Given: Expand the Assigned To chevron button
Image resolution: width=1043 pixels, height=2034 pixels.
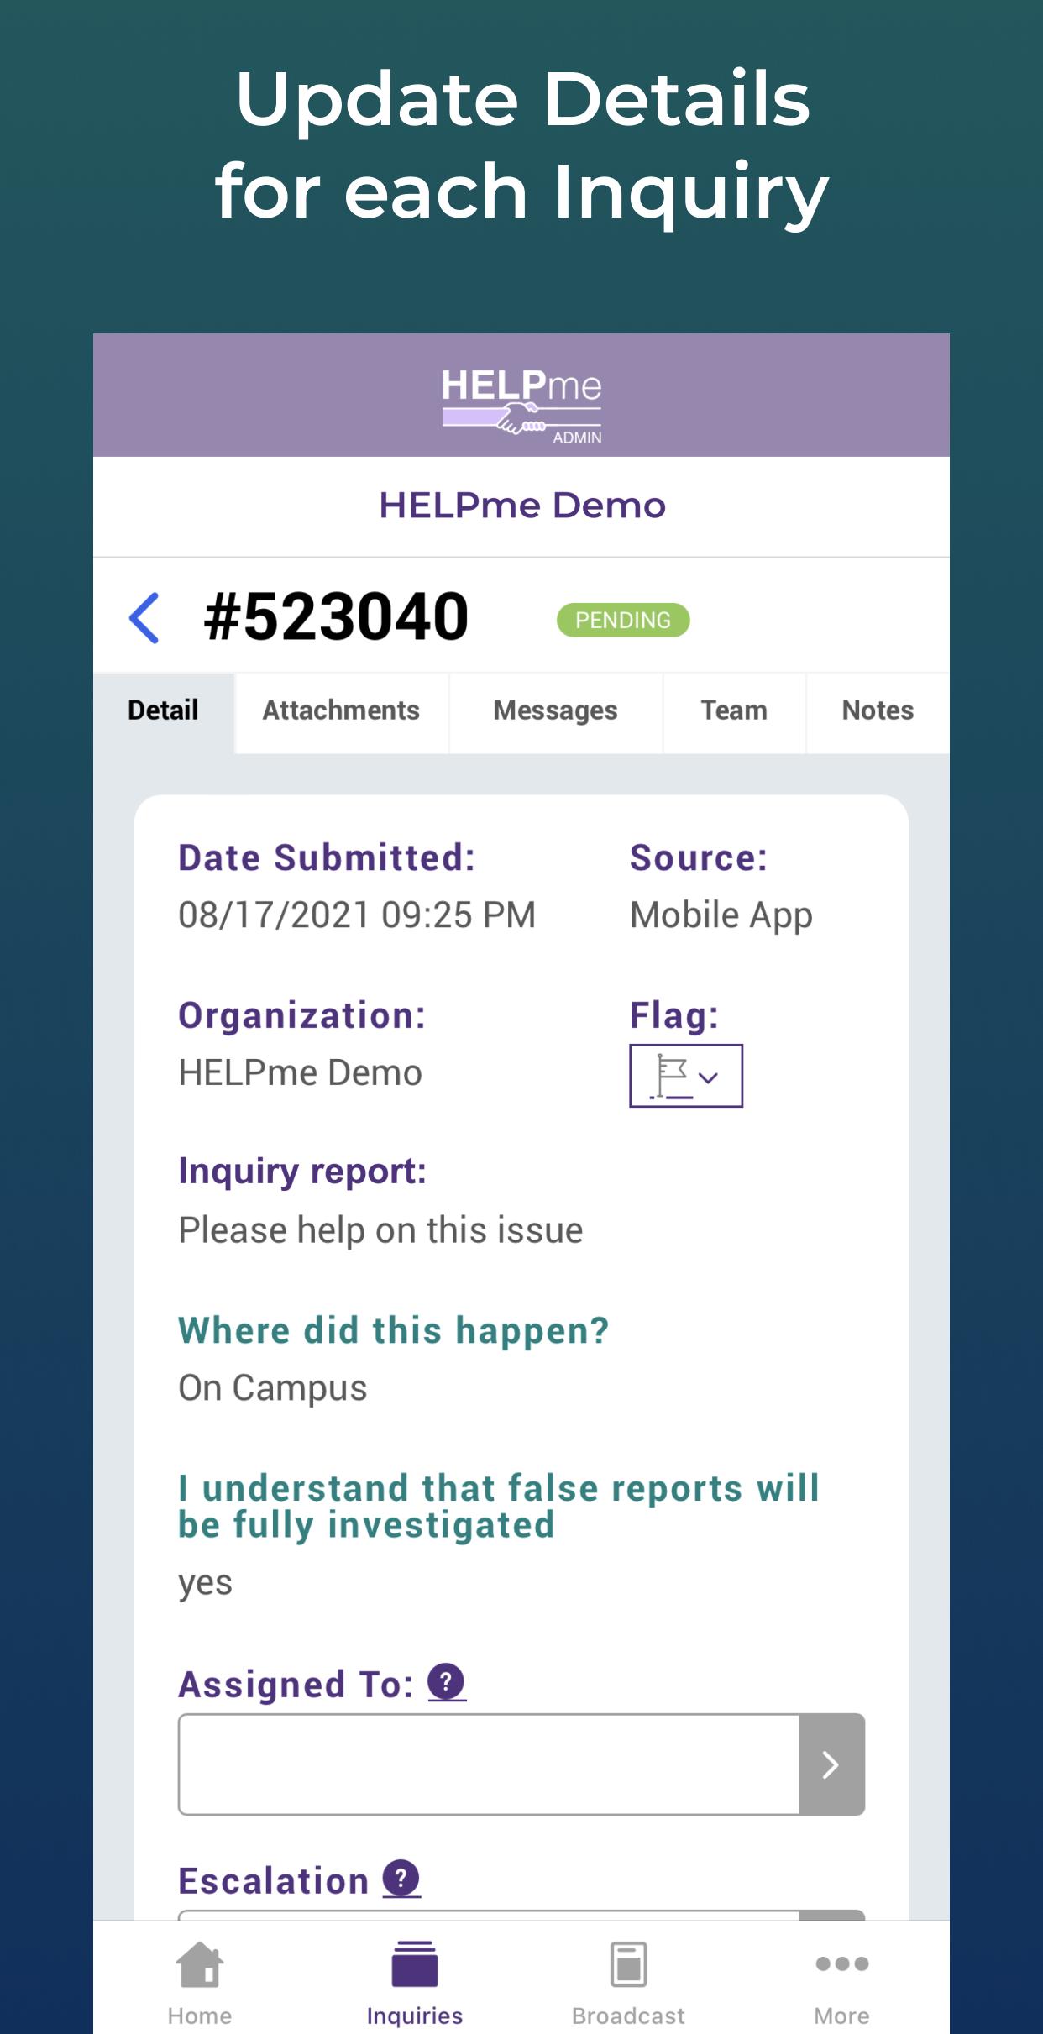Looking at the screenshot, I should 831,1764.
